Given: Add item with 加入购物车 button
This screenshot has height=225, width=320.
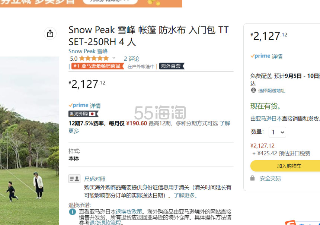Looking at the screenshot, I should pos(285,166).
